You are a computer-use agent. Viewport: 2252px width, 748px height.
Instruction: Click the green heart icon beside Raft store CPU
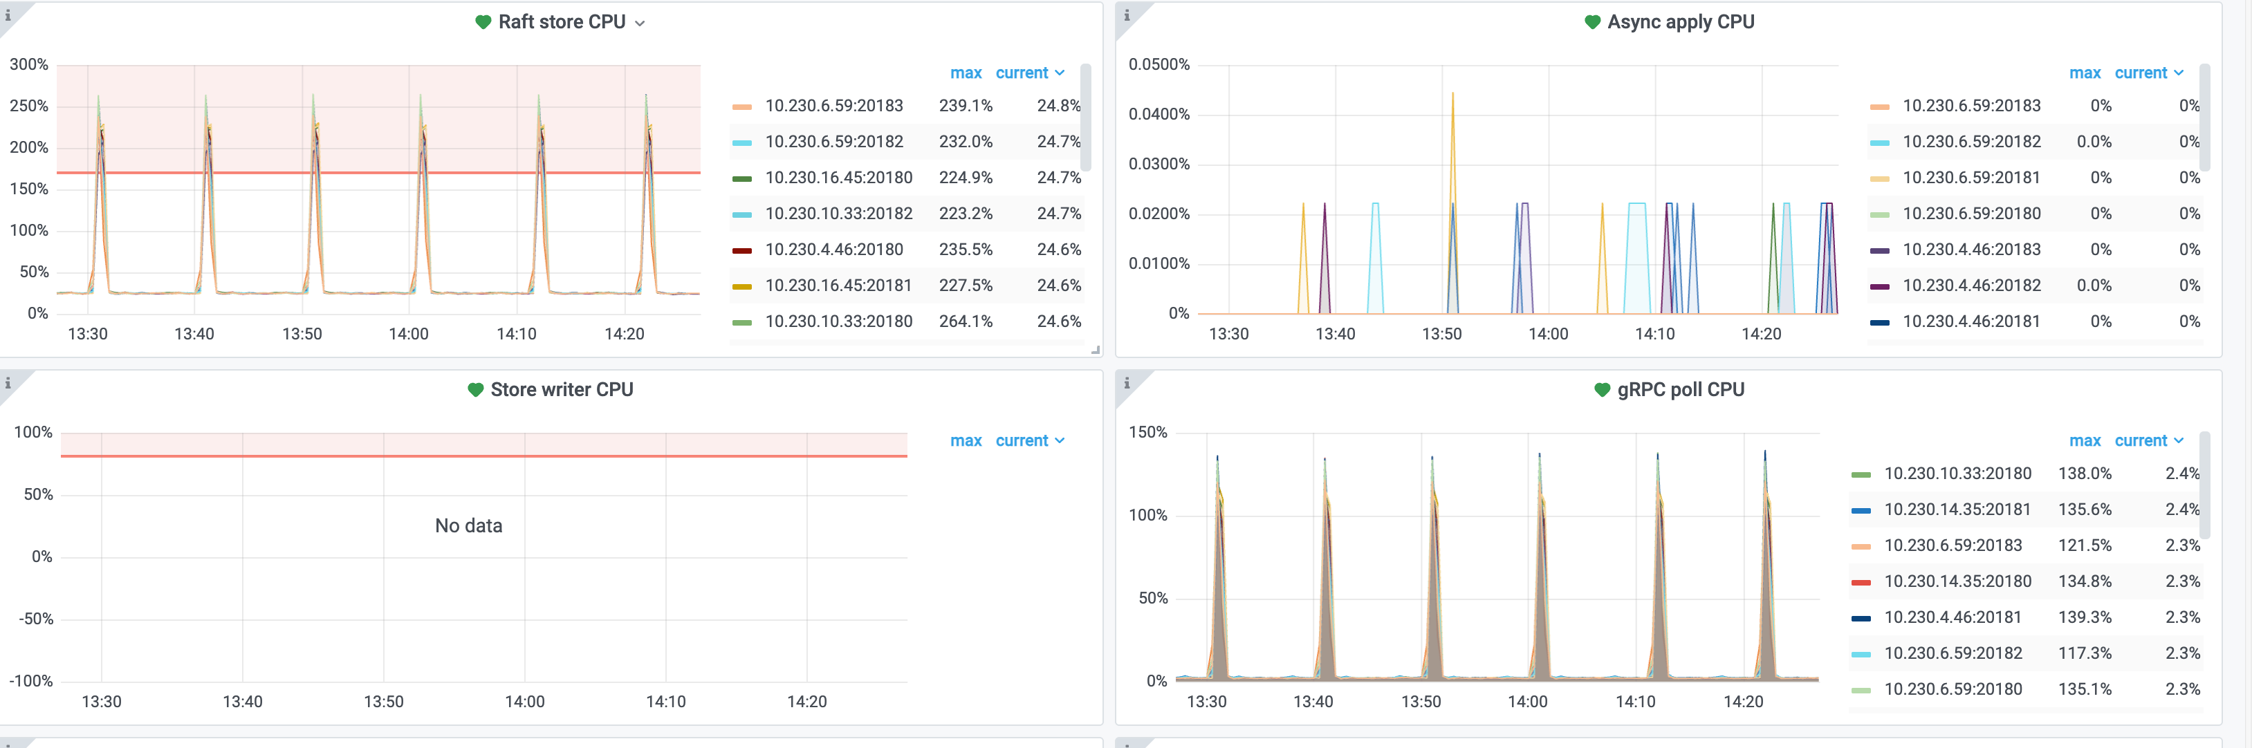483,22
